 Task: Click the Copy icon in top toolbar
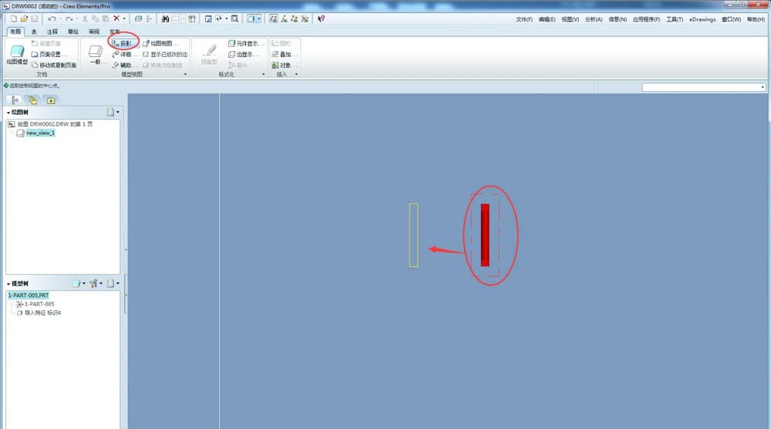click(x=95, y=19)
